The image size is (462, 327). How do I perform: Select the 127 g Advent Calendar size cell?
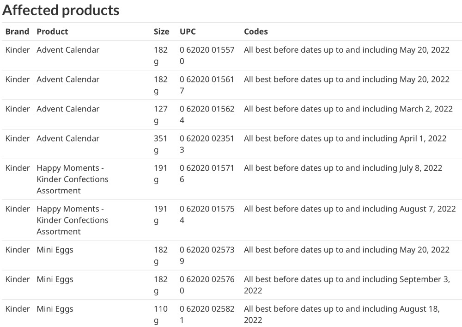161,114
